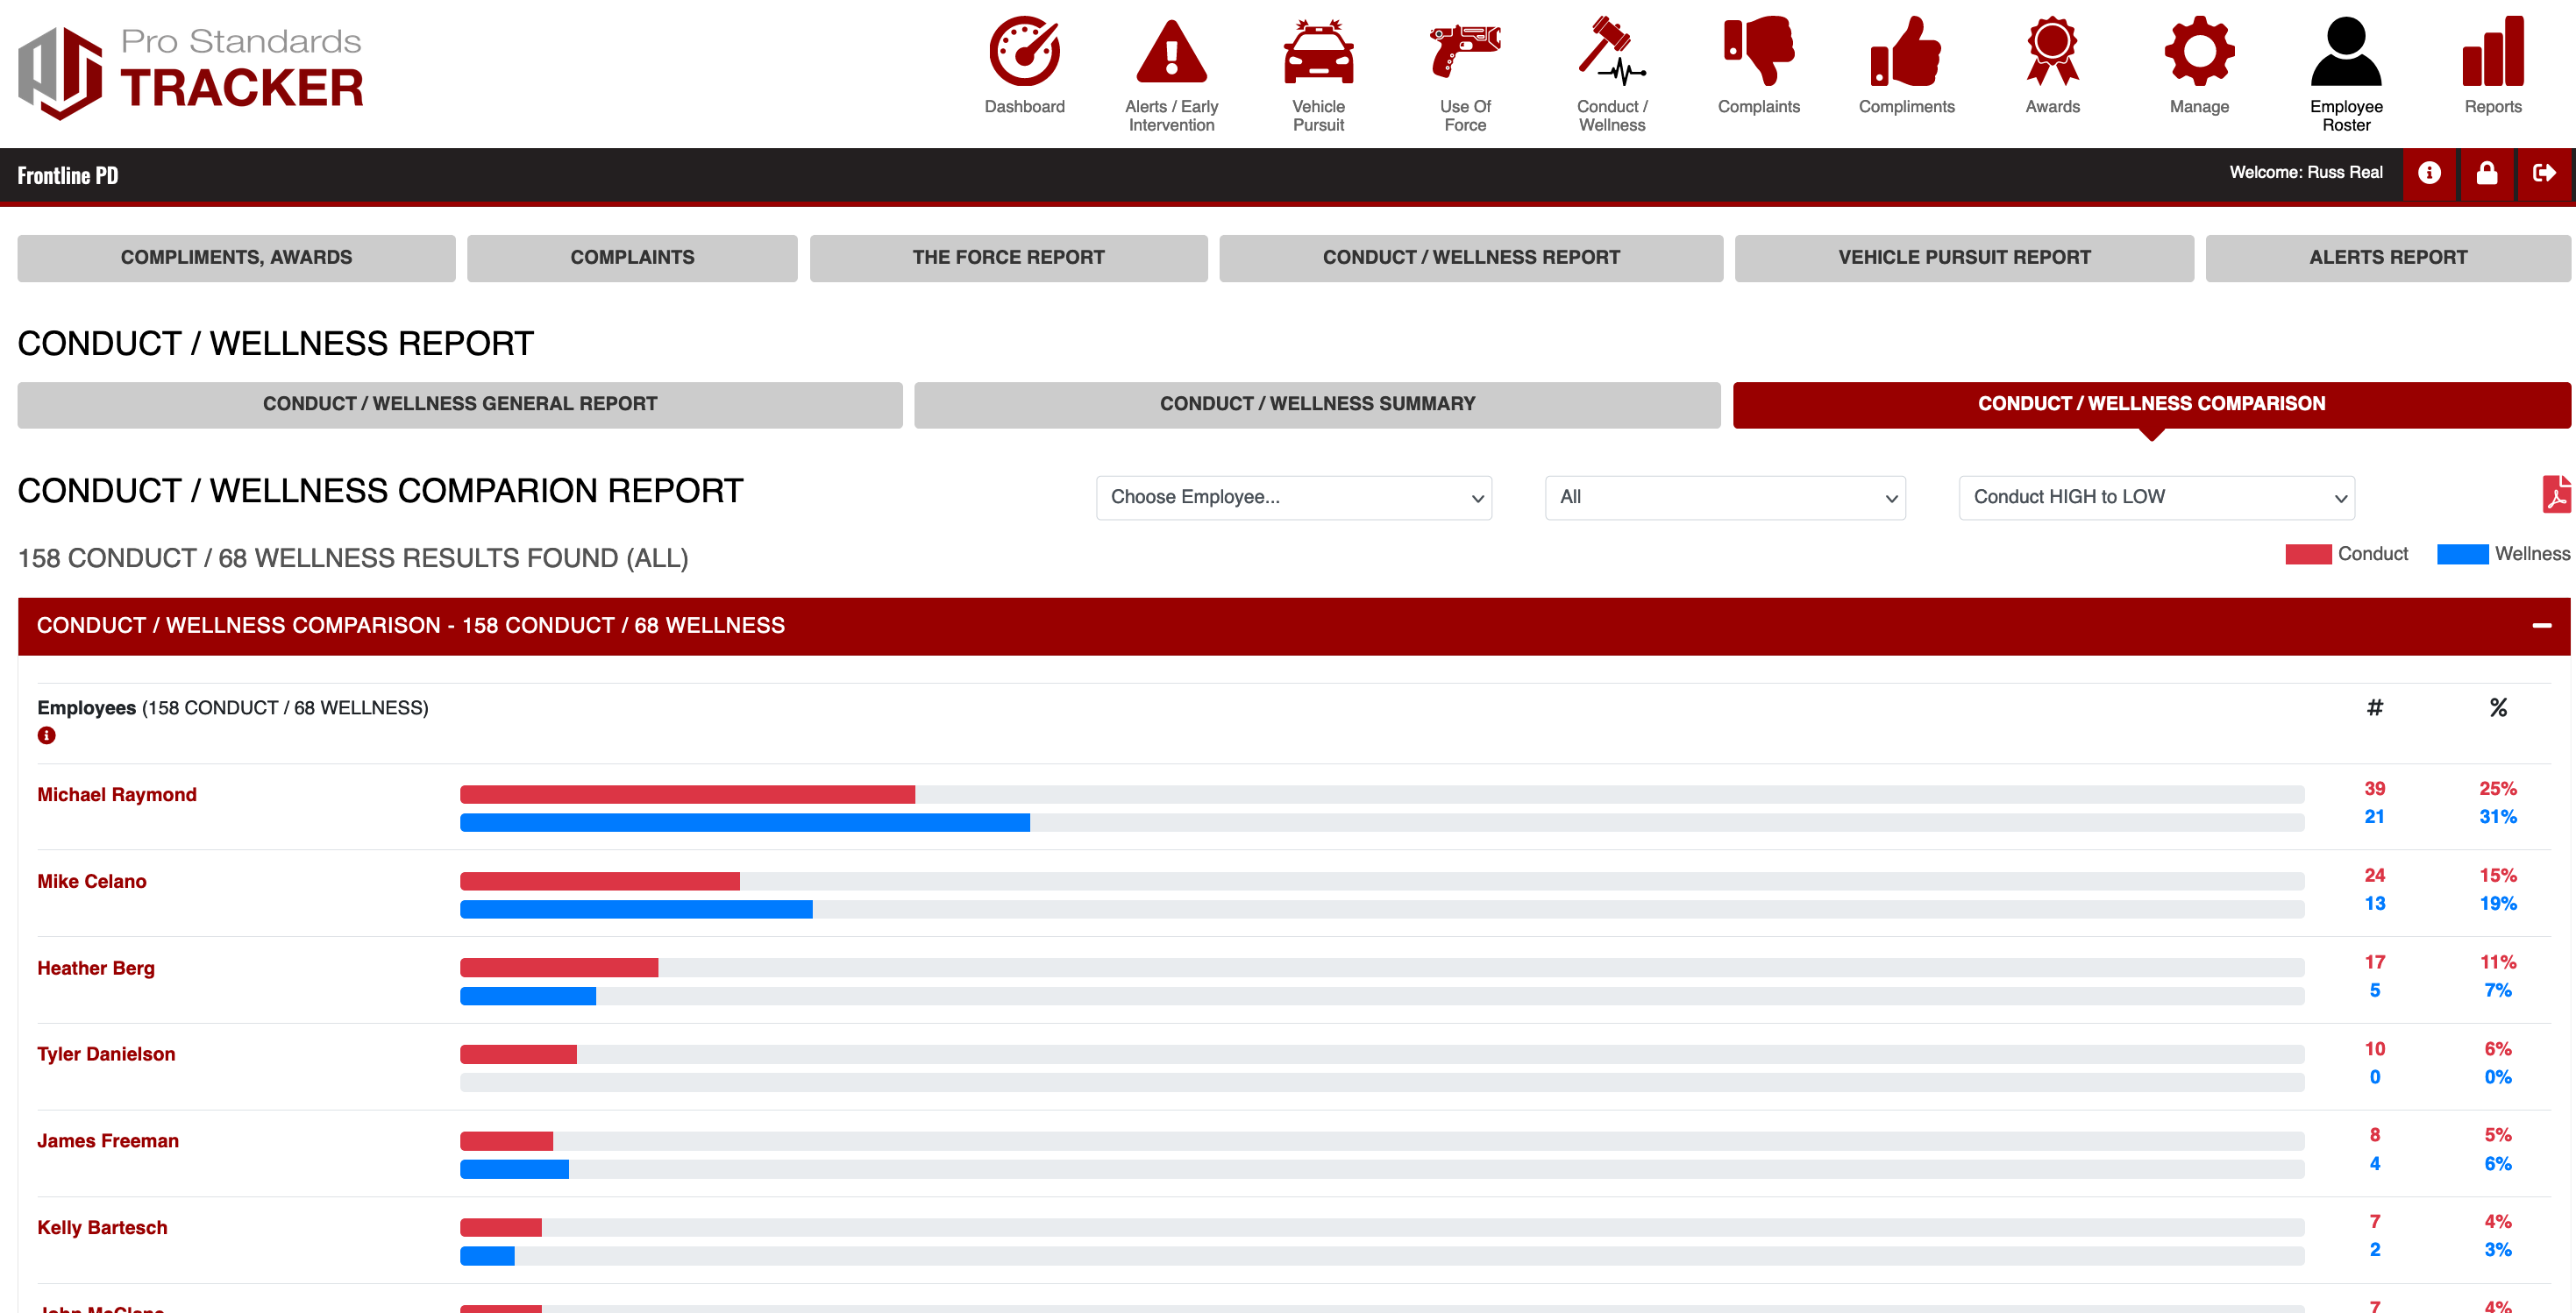This screenshot has width=2576, height=1313.
Task: Select the Use Of Force taser icon
Action: [1465, 52]
